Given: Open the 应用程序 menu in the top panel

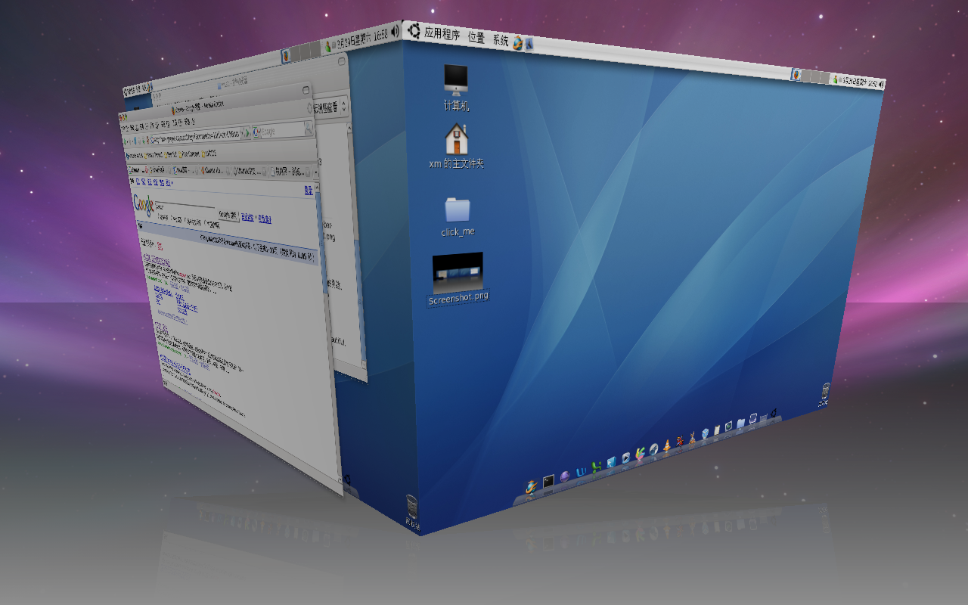Looking at the screenshot, I should tap(442, 34).
